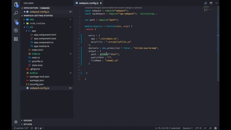Click the minimap preview of the code
Screen dimensions: 231x130
point(208,9)
